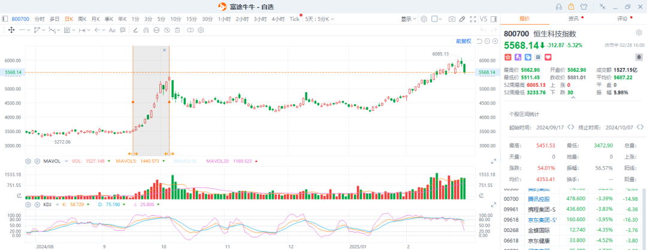Open the 资讯 news tab
The height and width of the screenshot is (250, 647).
tap(573, 19)
